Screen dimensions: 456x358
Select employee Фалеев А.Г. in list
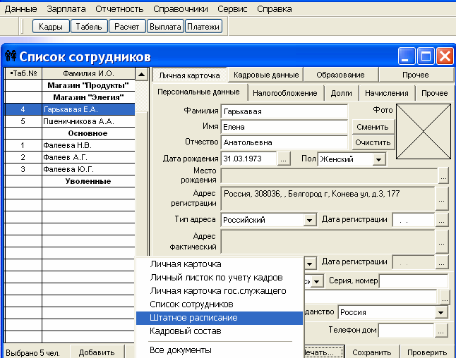pyautogui.click(x=70, y=157)
